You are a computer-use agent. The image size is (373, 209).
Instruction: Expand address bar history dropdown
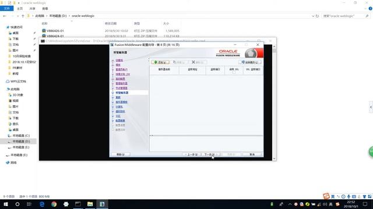click(x=313, y=16)
